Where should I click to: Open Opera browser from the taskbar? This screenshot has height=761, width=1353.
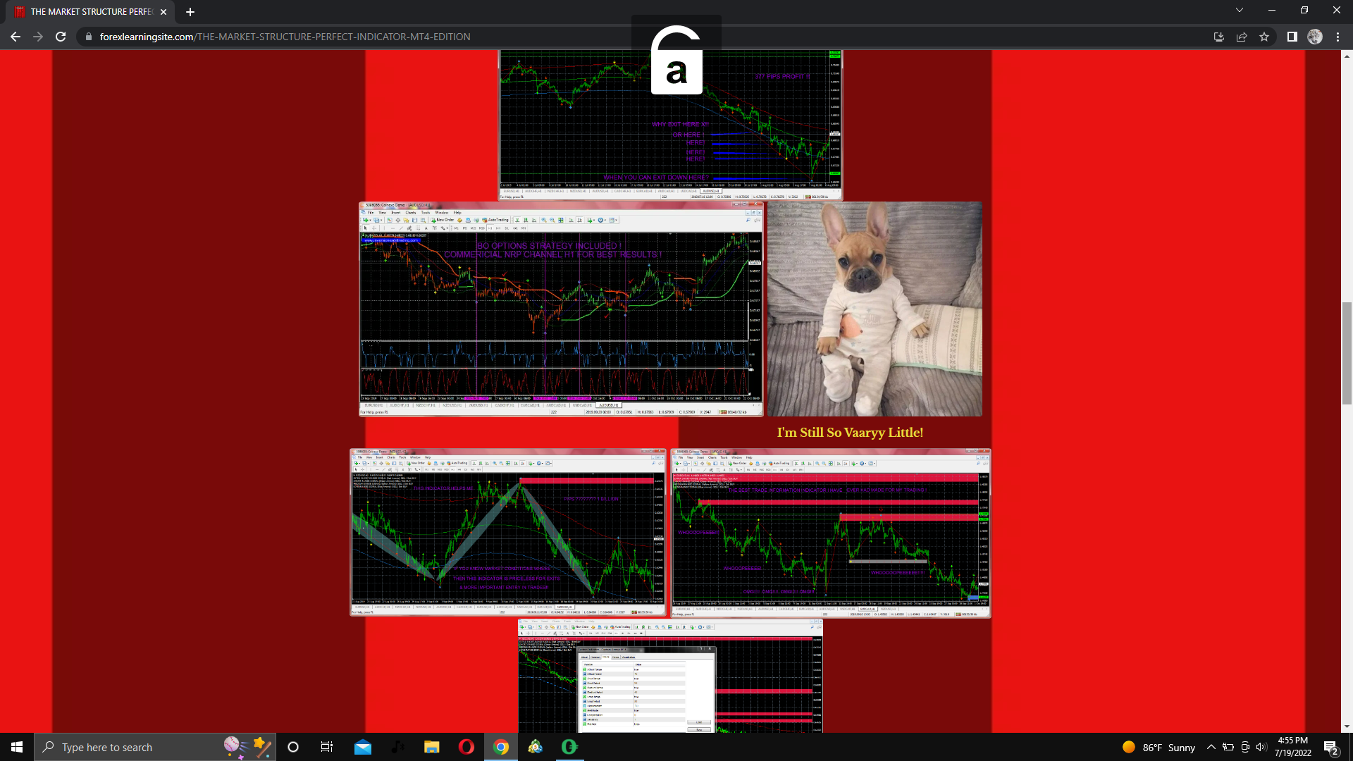coord(467,747)
